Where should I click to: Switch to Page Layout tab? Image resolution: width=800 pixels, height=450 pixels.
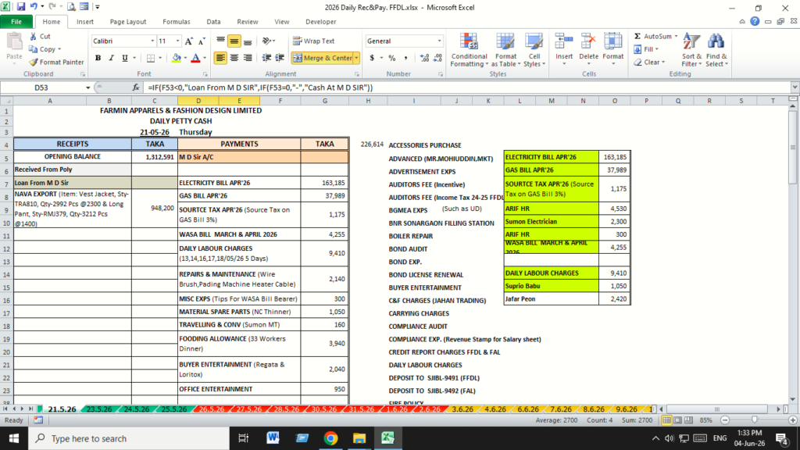tap(128, 22)
